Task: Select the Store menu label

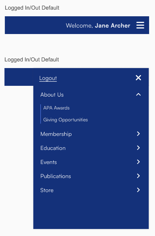Action: [47, 190]
